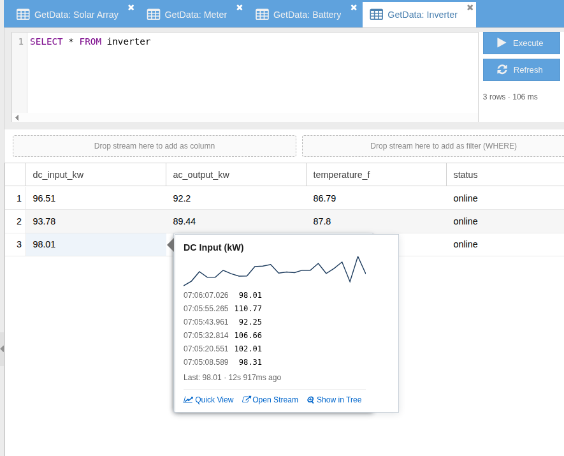
Task: Click the 07:05:20.551 reading of 102.01
Action: pyautogui.click(x=222, y=349)
